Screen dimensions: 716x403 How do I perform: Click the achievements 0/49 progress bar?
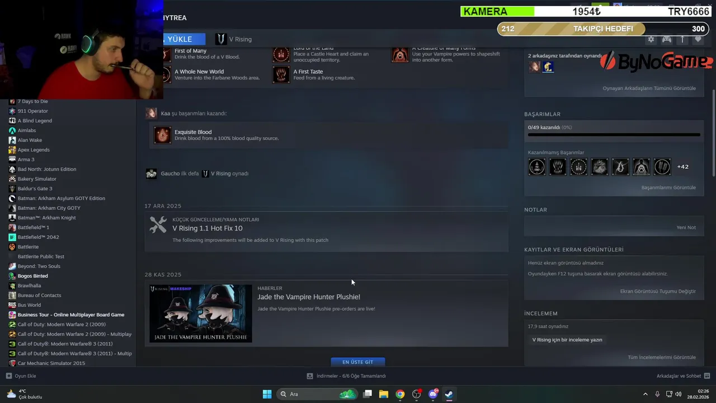coord(614,135)
